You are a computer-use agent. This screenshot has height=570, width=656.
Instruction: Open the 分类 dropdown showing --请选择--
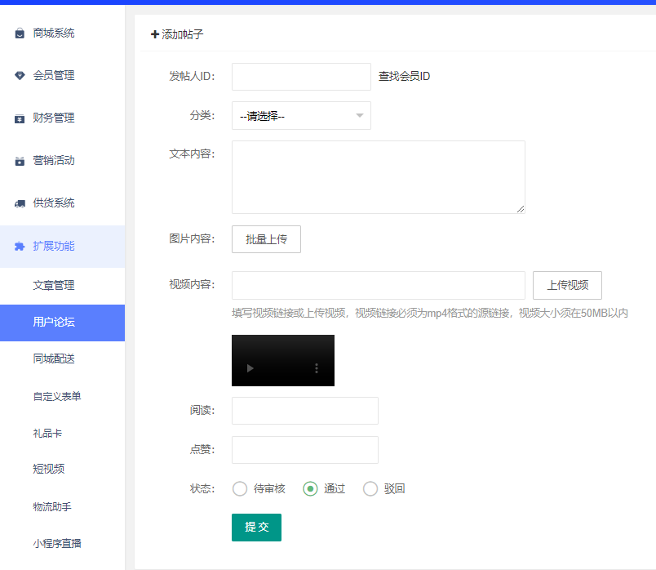point(301,116)
